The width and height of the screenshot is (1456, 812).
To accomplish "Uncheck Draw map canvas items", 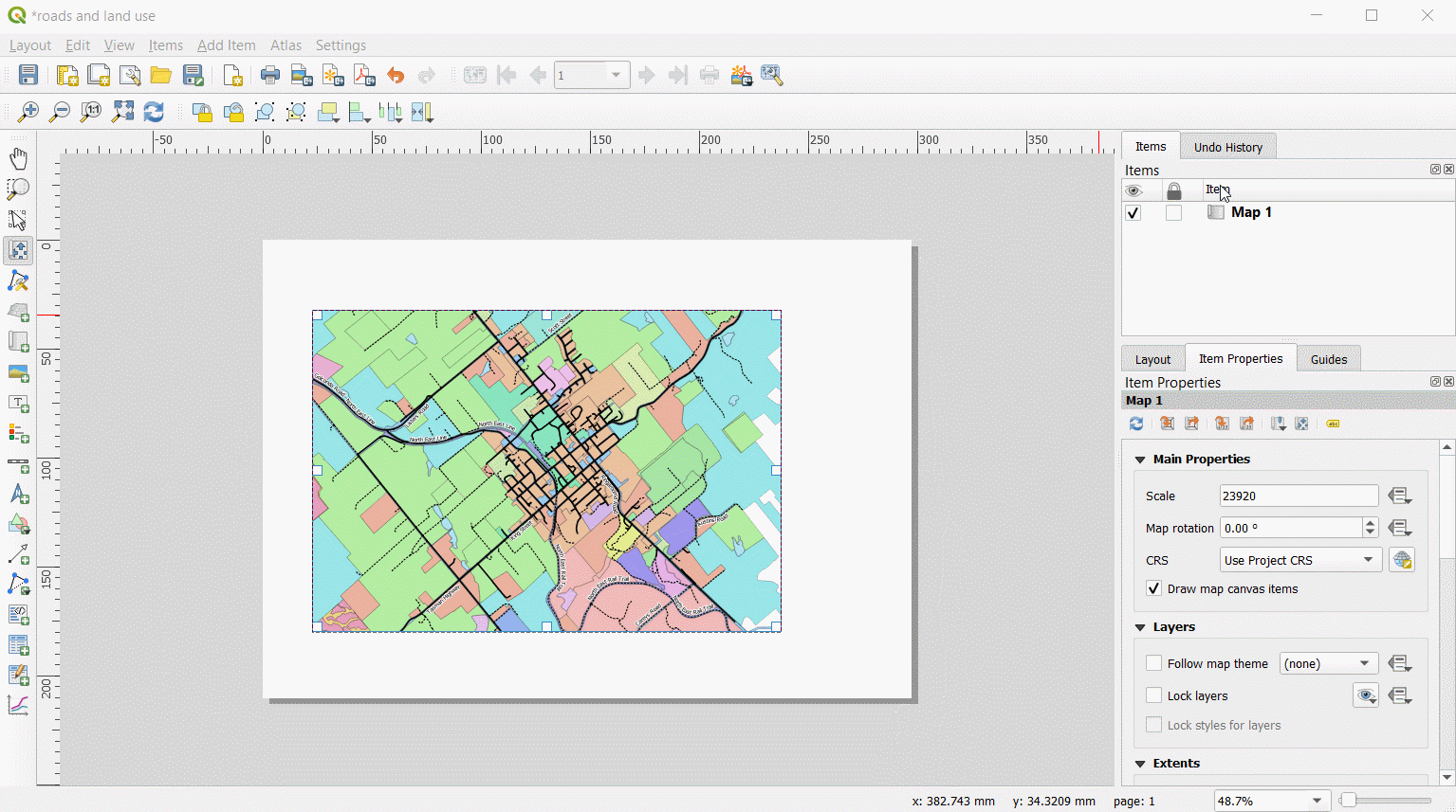I will pos(1154,588).
